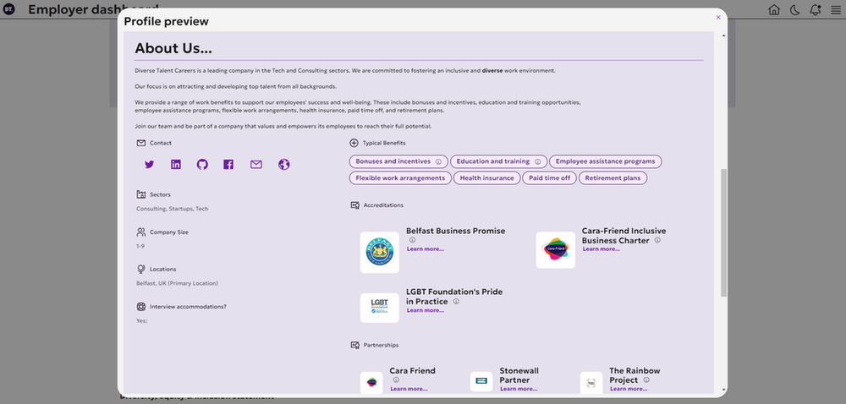Click the email envelope icon under Contact
The image size is (846, 404).
pyautogui.click(x=256, y=165)
